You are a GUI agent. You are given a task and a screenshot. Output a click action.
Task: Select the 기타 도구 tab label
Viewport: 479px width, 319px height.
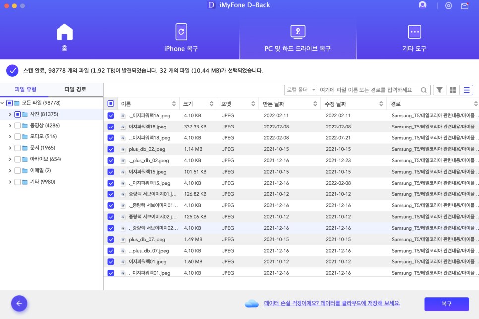click(x=414, y=49)
